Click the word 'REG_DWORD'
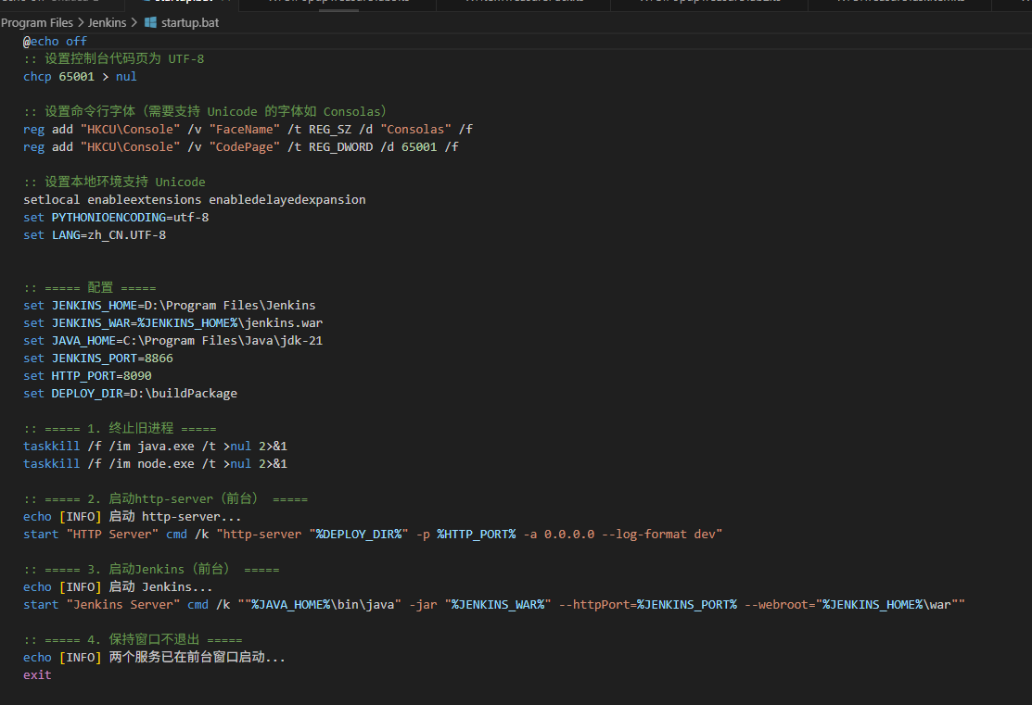 (x=340, y=146)
